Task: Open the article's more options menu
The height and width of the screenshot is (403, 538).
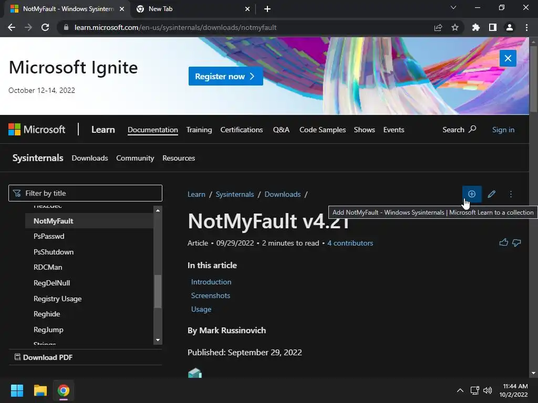Action: 511,194
